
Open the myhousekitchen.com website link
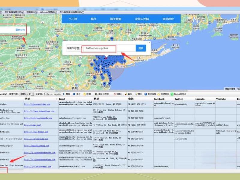37,104
